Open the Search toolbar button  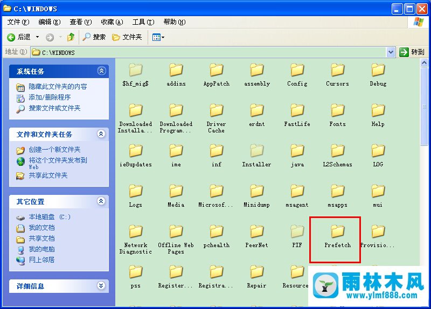94,37
